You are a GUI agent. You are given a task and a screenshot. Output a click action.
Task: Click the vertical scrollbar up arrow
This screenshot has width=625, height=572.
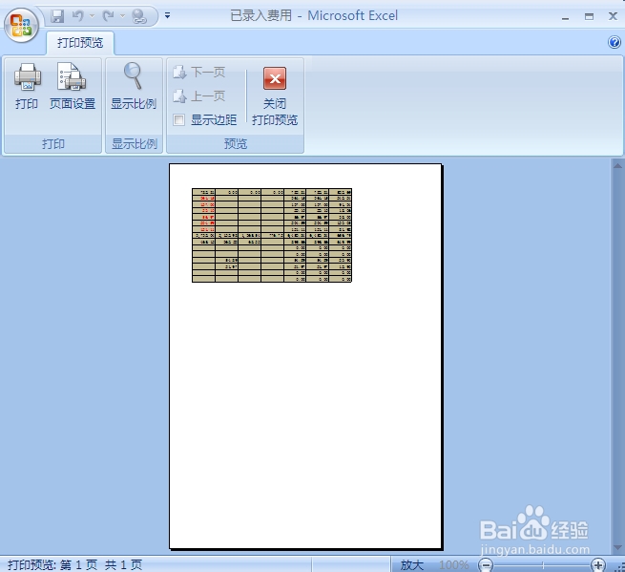(617, 166)
